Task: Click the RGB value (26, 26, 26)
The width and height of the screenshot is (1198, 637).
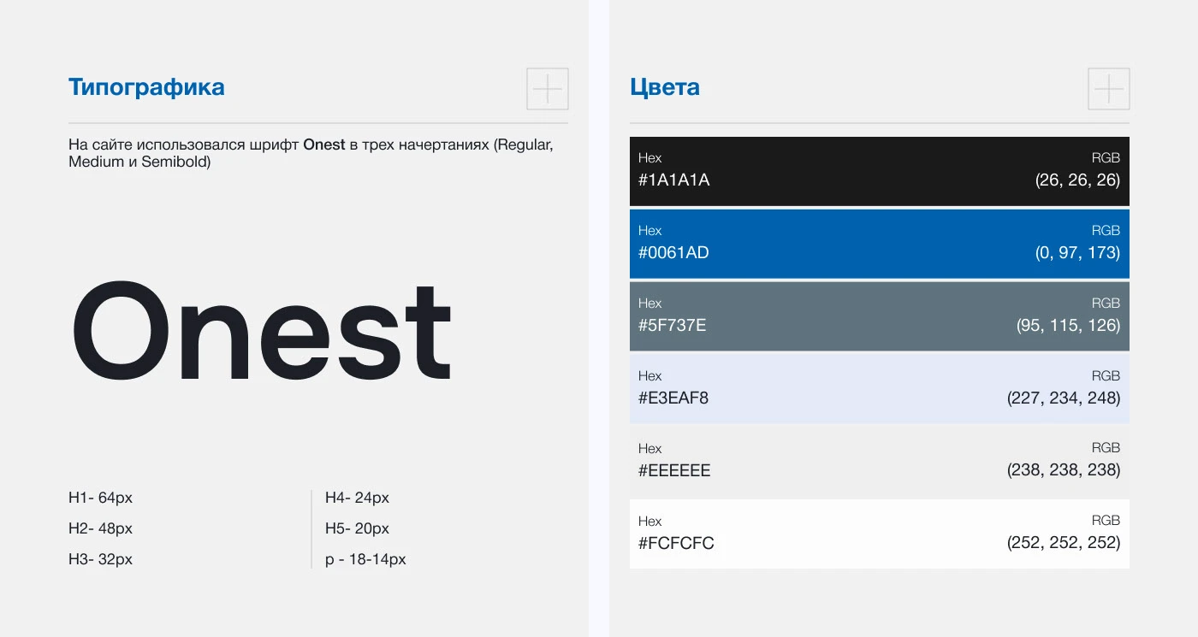Action: click(1077, 180)
